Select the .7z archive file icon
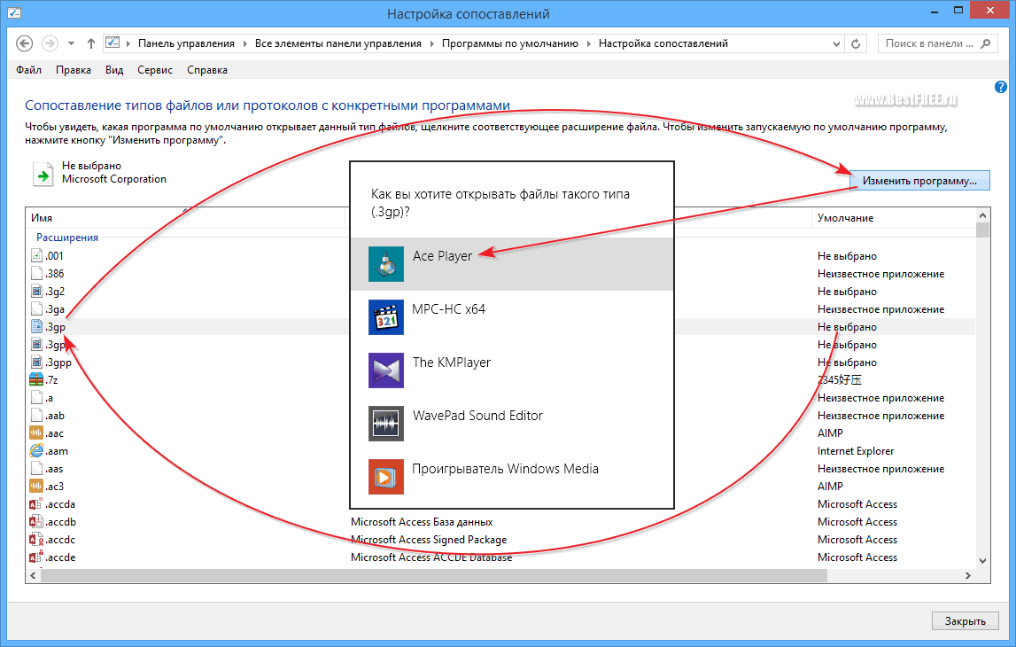Screen dimensions: 1016x647 36,380
